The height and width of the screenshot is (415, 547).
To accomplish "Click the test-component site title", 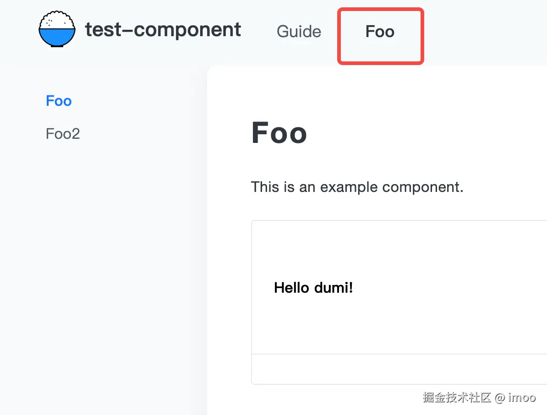I will click(x=163, y=30).
